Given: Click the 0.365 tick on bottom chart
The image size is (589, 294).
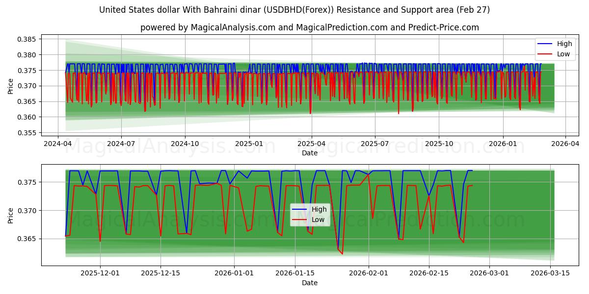Looking at the screenshot, I should pos(27,239).
